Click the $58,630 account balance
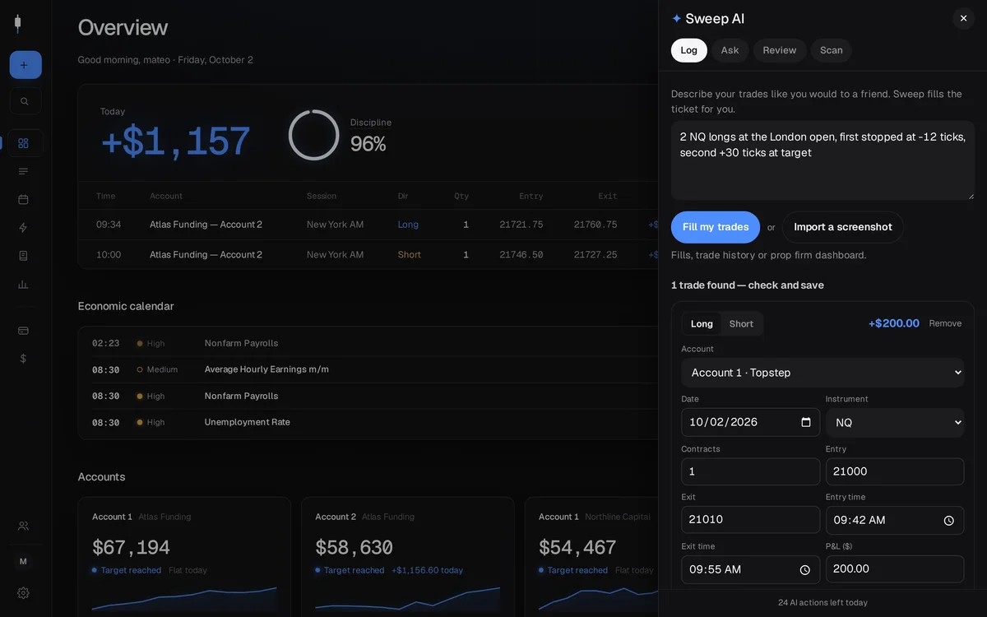Viewport: 987px width, 617px height. click(354, 547)
